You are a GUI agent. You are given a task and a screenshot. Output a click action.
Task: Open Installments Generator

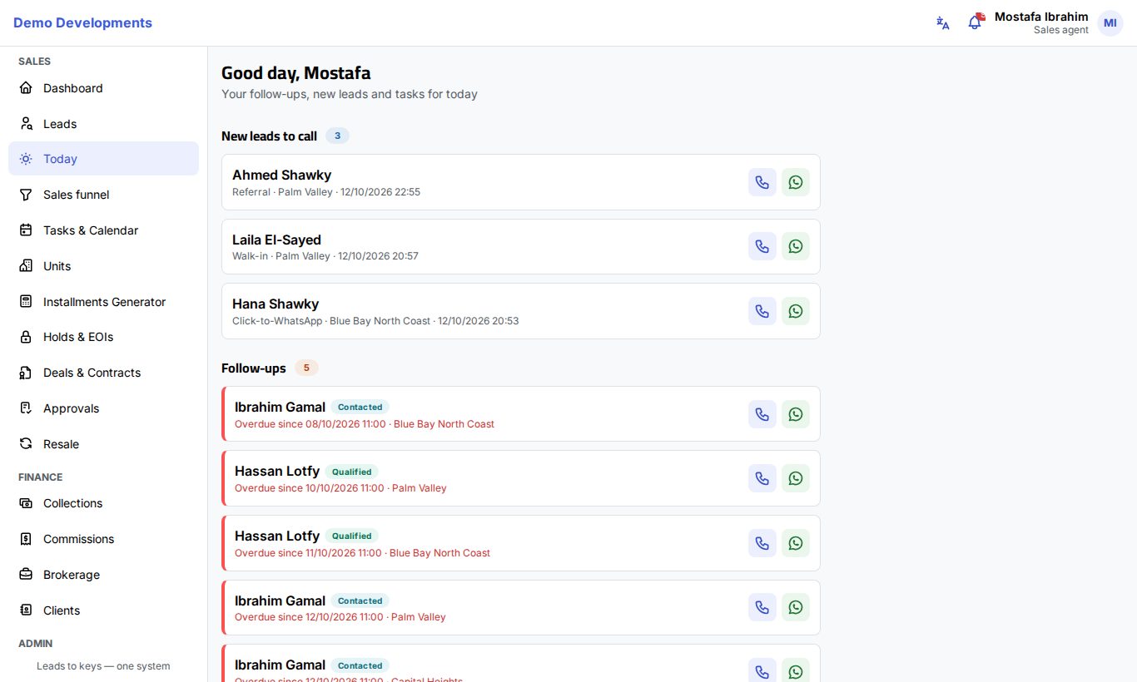click(104, 302)
